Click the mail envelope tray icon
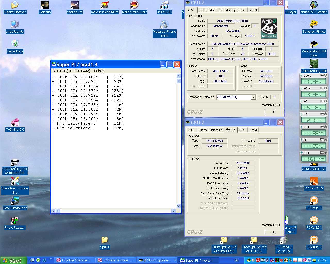The image size is (330, 264). point(262,260)
